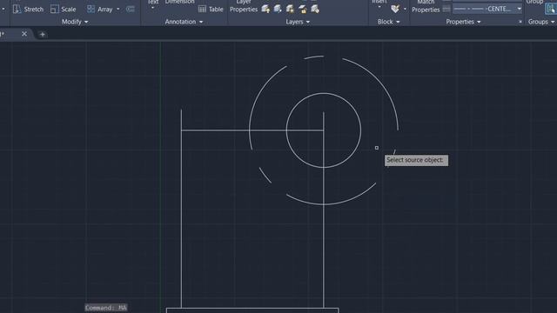Screen dimensions: 557x313
Task: Click the block editor icon
Action: (395, 9)
